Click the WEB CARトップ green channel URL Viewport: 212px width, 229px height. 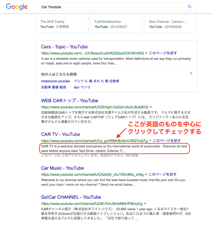coord(94,107)
